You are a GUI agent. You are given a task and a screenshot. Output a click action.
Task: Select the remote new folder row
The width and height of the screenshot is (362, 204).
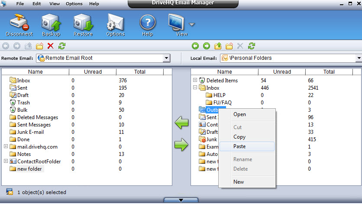tap(26, 169)
